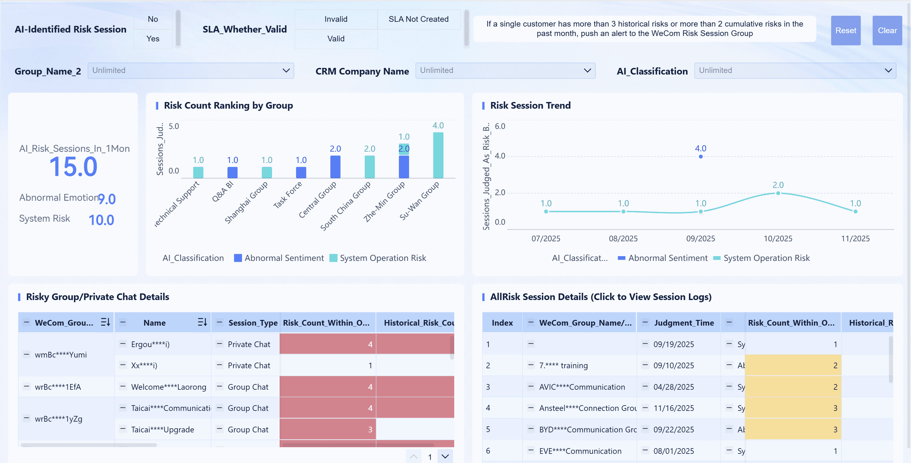The width and height of the screenshot is (911, 463).
Task: Select 'Valid' SLA filter option
Action: pos(336,39)
